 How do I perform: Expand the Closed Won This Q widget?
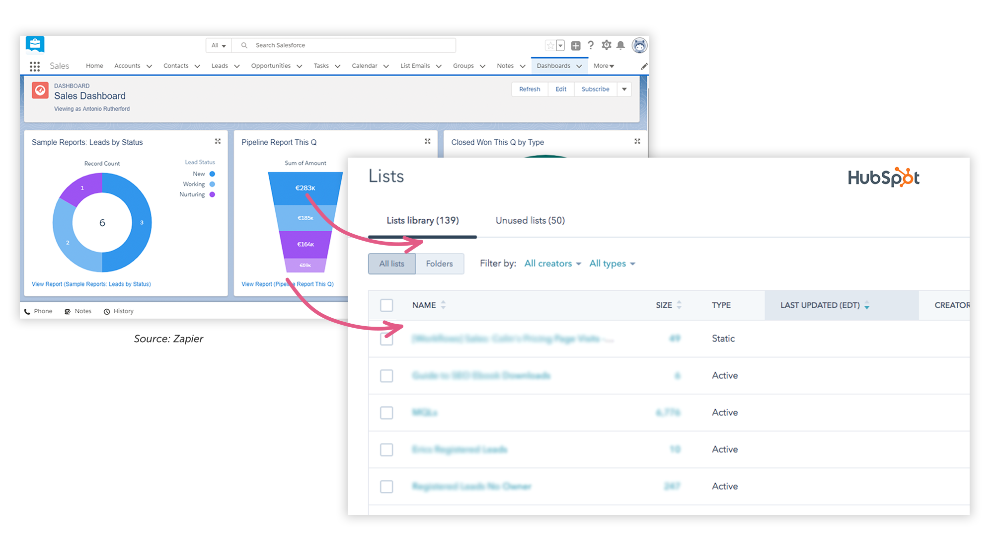pyautogui.click(x=637, y=141)
